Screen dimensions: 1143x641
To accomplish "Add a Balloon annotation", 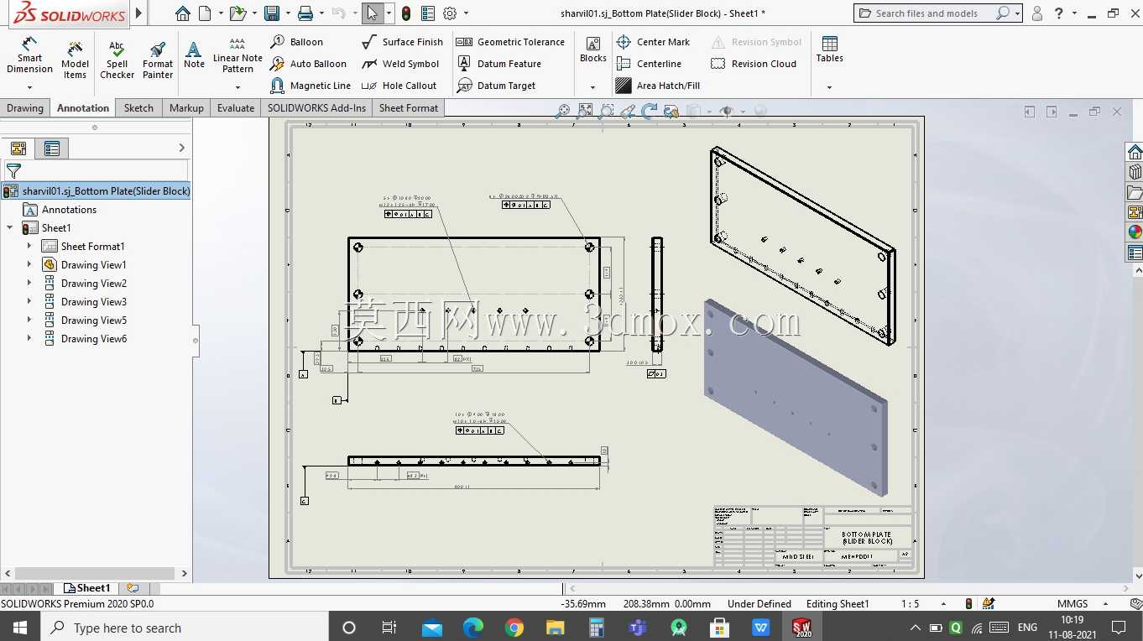I will pos(297,42).
